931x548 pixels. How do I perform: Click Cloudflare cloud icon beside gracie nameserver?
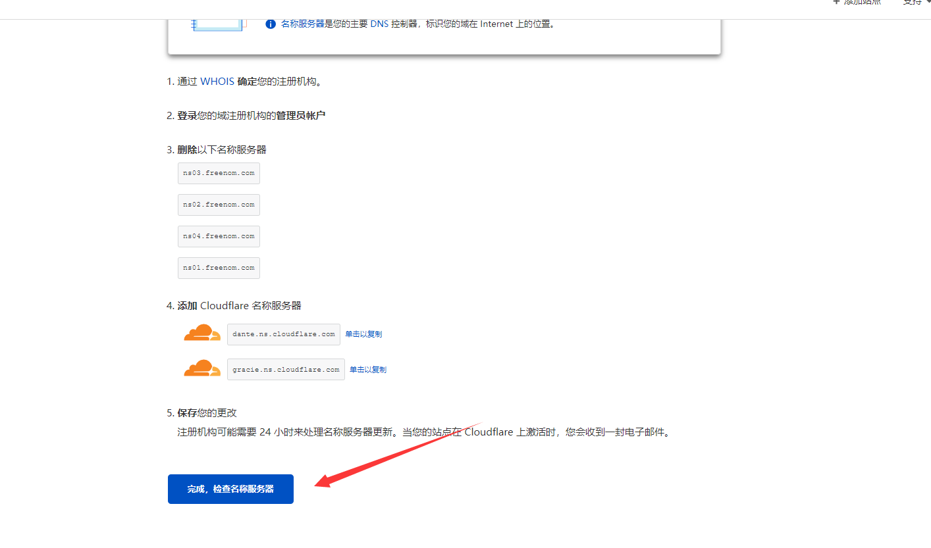pyautogui.click(x=202, y=368)
